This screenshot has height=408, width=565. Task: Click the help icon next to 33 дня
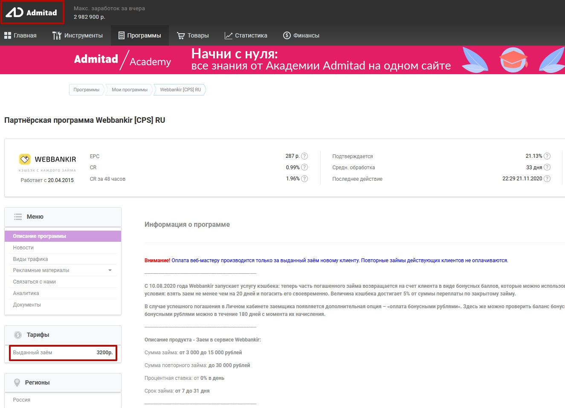pyautogui.click(x=547, y=167)
